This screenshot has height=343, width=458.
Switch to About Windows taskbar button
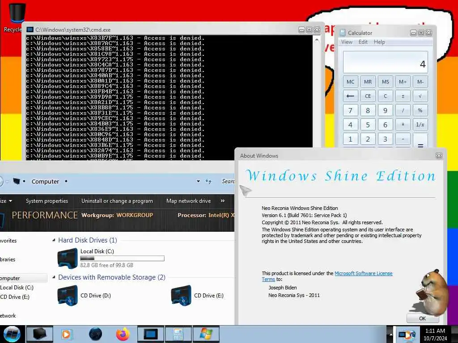click(x=206, y=334)
